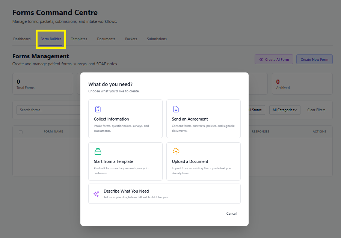Open the Documents tab
Image resolution: width=341 pixels, height=238 pixels.
[x=106, y=39]
